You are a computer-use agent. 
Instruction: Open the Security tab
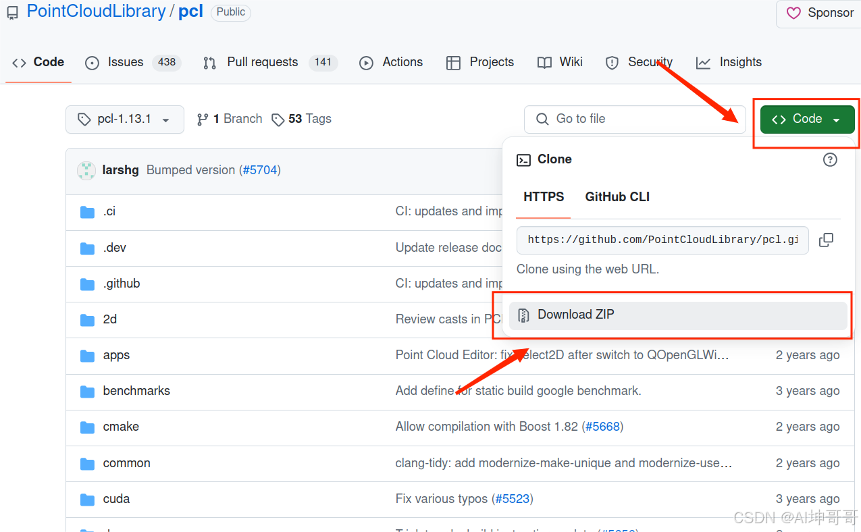coord(639,62)
